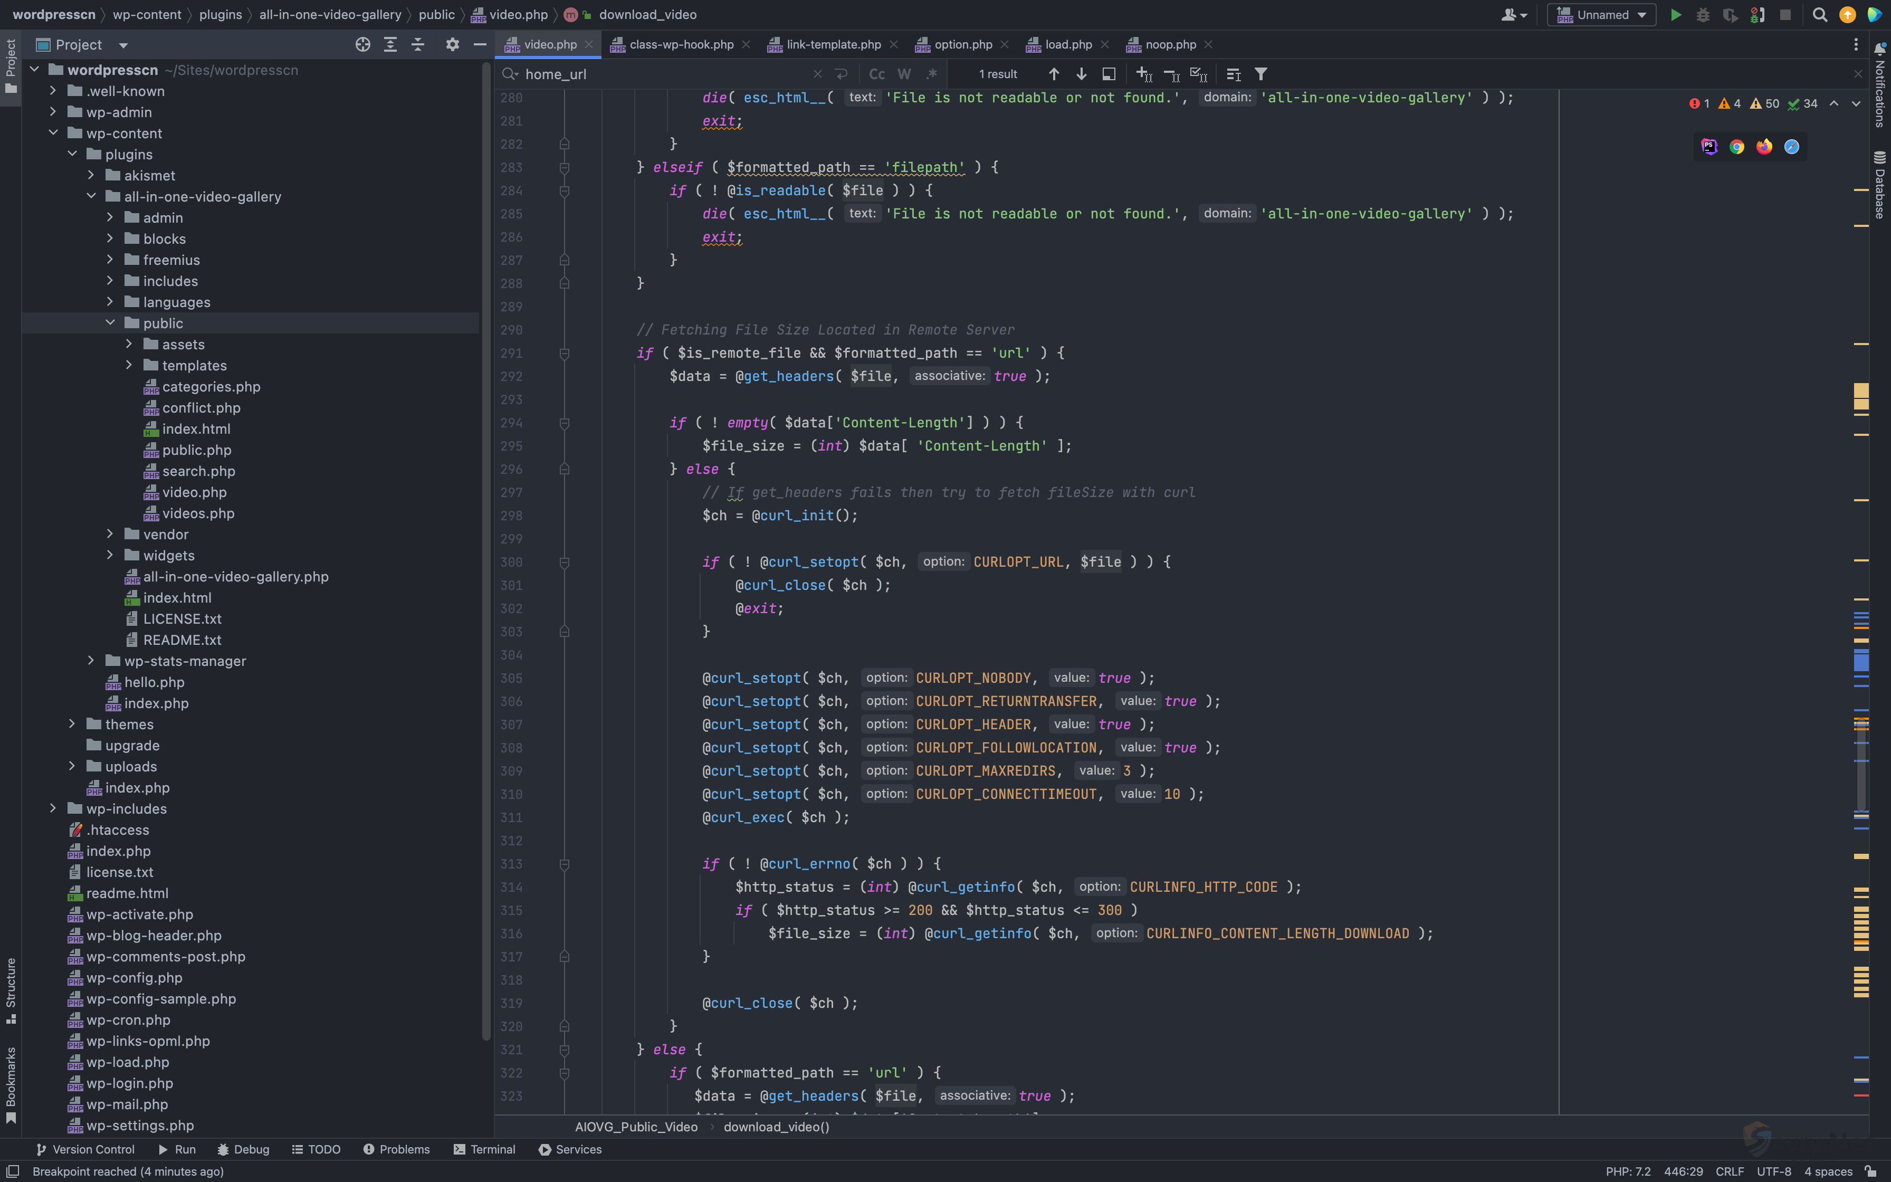The height and width of the screenshot is (1182, 1891).
Task: Click the locate target icon in Project panel
Action: (x=362, y=44)
